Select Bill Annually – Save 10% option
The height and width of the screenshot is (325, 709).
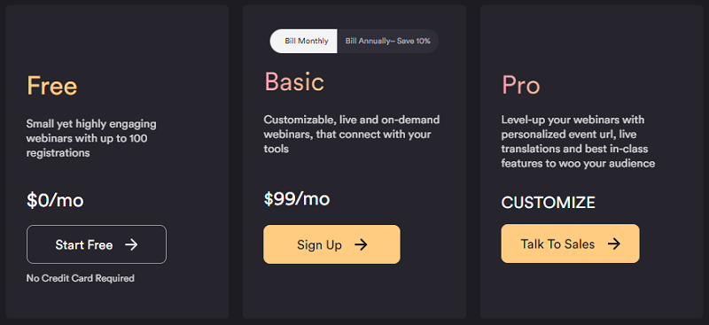point(387,41)
